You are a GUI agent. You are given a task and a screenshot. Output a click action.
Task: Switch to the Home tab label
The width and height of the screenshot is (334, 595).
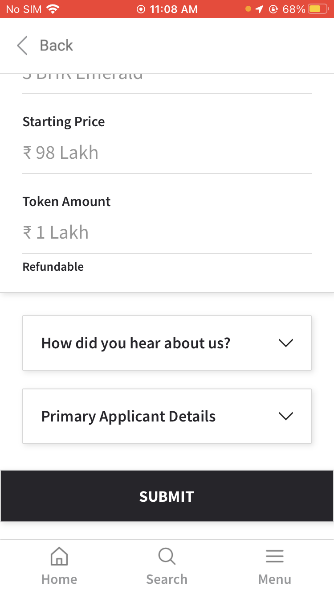pos(59,579)
